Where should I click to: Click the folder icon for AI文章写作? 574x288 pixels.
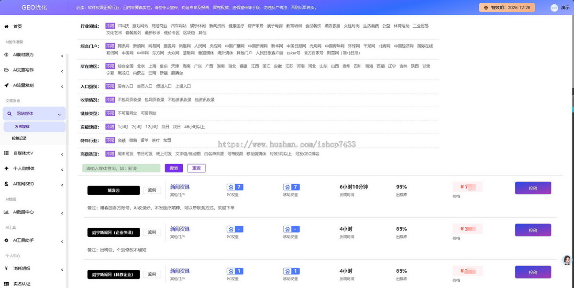click(6, 70)
